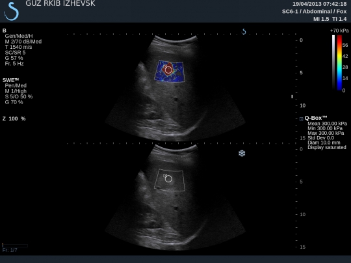Click the small square handle in lower ROI box
This screenshot has width=351, height=263.
165,175
